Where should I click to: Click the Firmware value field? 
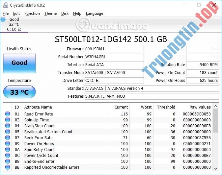[x=114, y=49]
